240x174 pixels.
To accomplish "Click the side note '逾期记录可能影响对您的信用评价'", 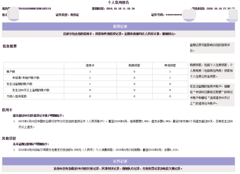I will click(x=212, y=48).
